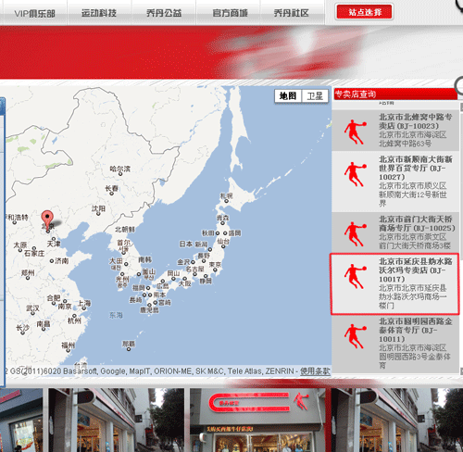Click scroll down arrow of store list
Image resolution: width=463 pixels, height=452 pixels.
pos(461,370)
